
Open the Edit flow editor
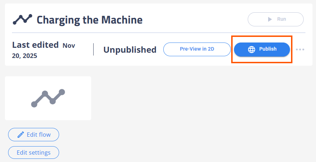pyautogui.click(x=34, y=135)
